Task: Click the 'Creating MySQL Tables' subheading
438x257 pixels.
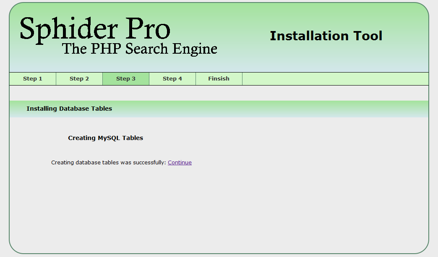Action: 106,138
